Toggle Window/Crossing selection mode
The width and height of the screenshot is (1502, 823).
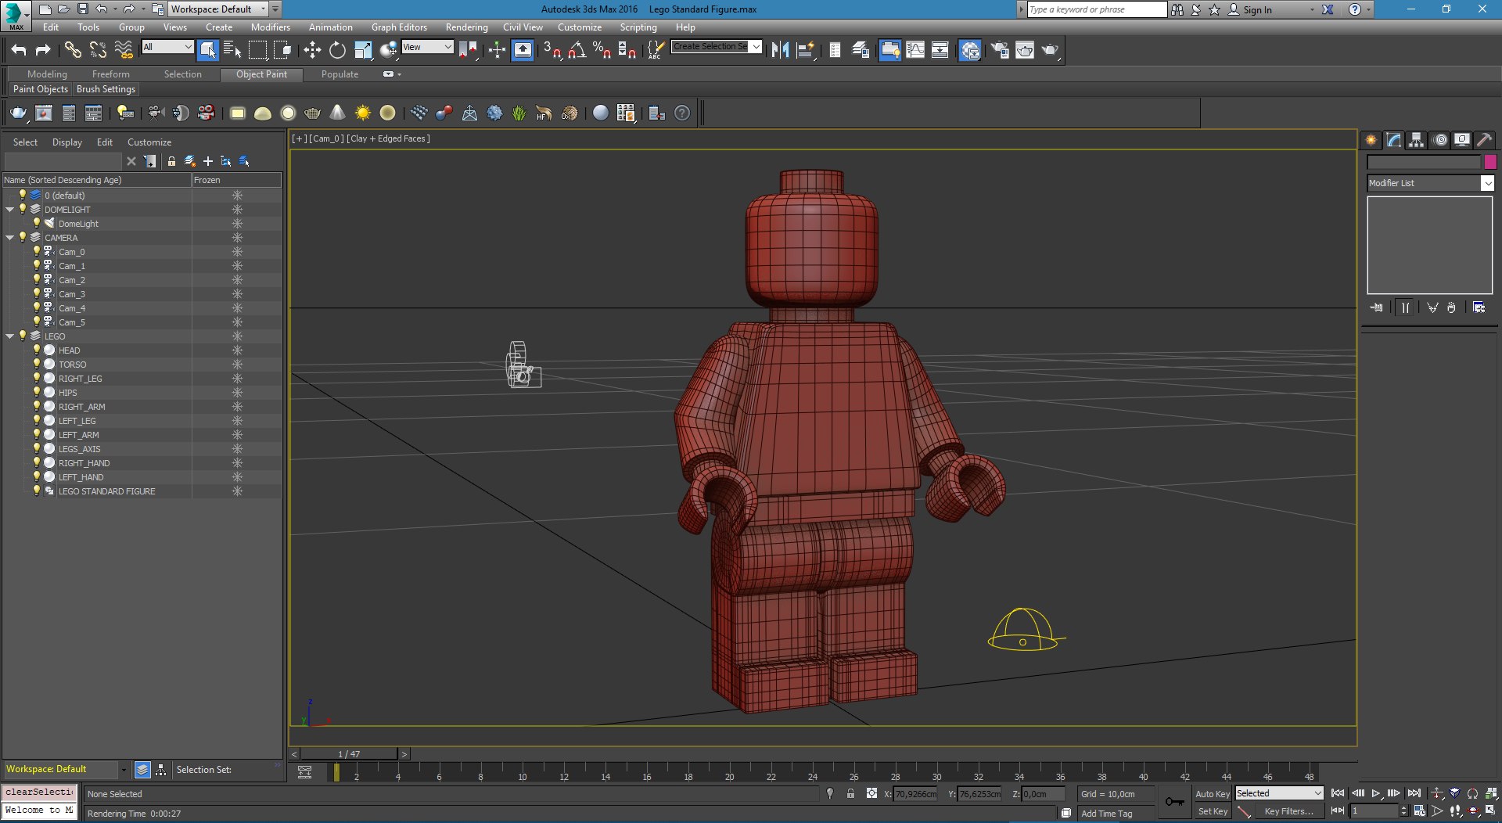282,50
